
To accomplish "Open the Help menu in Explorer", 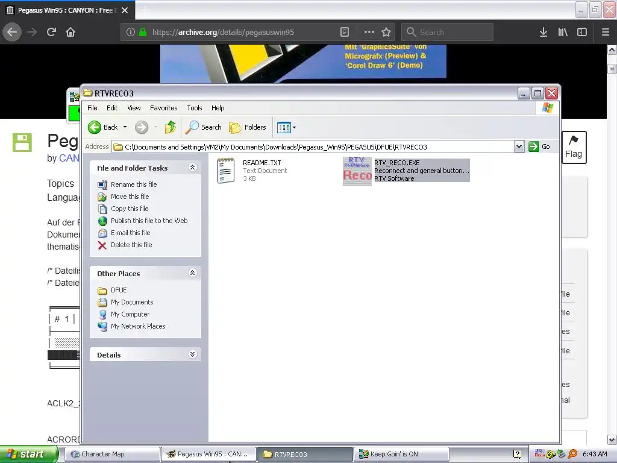I will pos(218,108).
